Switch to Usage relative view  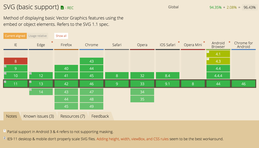[x=38, y=36]
